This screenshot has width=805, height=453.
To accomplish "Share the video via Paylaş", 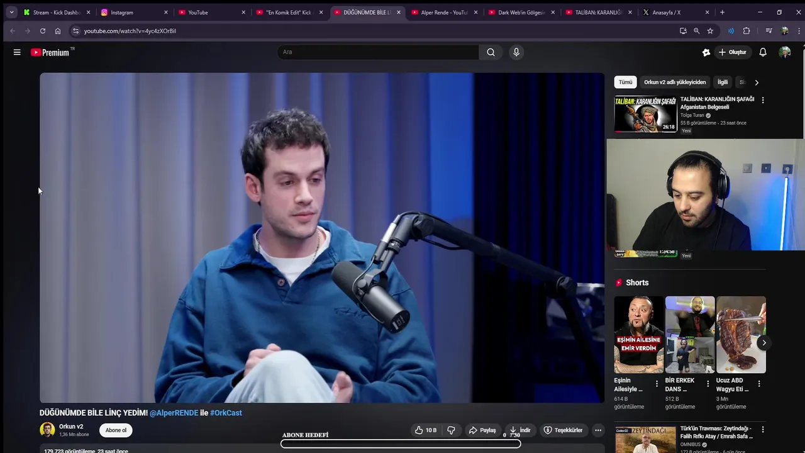I will (x=482, y=430).
